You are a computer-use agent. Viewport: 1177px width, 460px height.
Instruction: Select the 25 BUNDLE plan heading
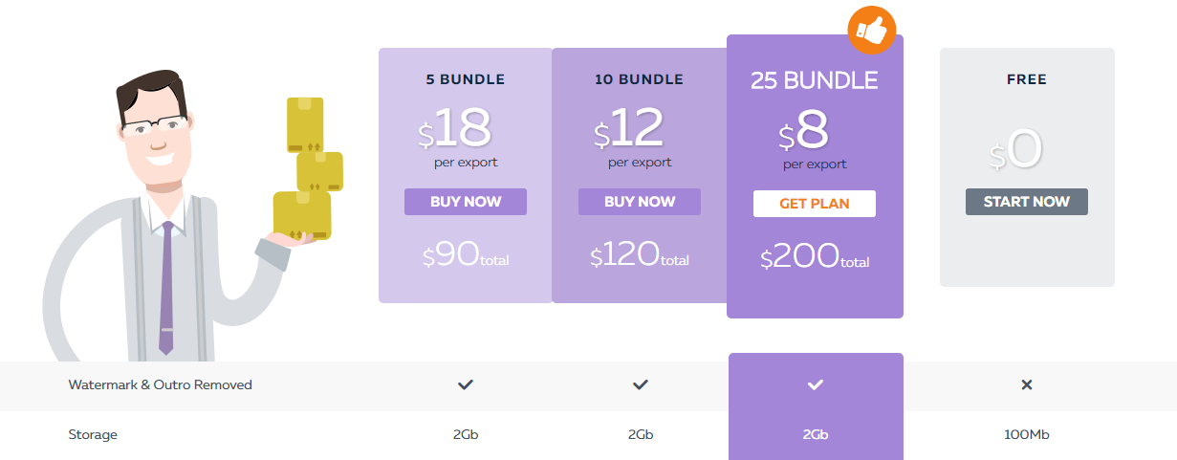point(815,80)
